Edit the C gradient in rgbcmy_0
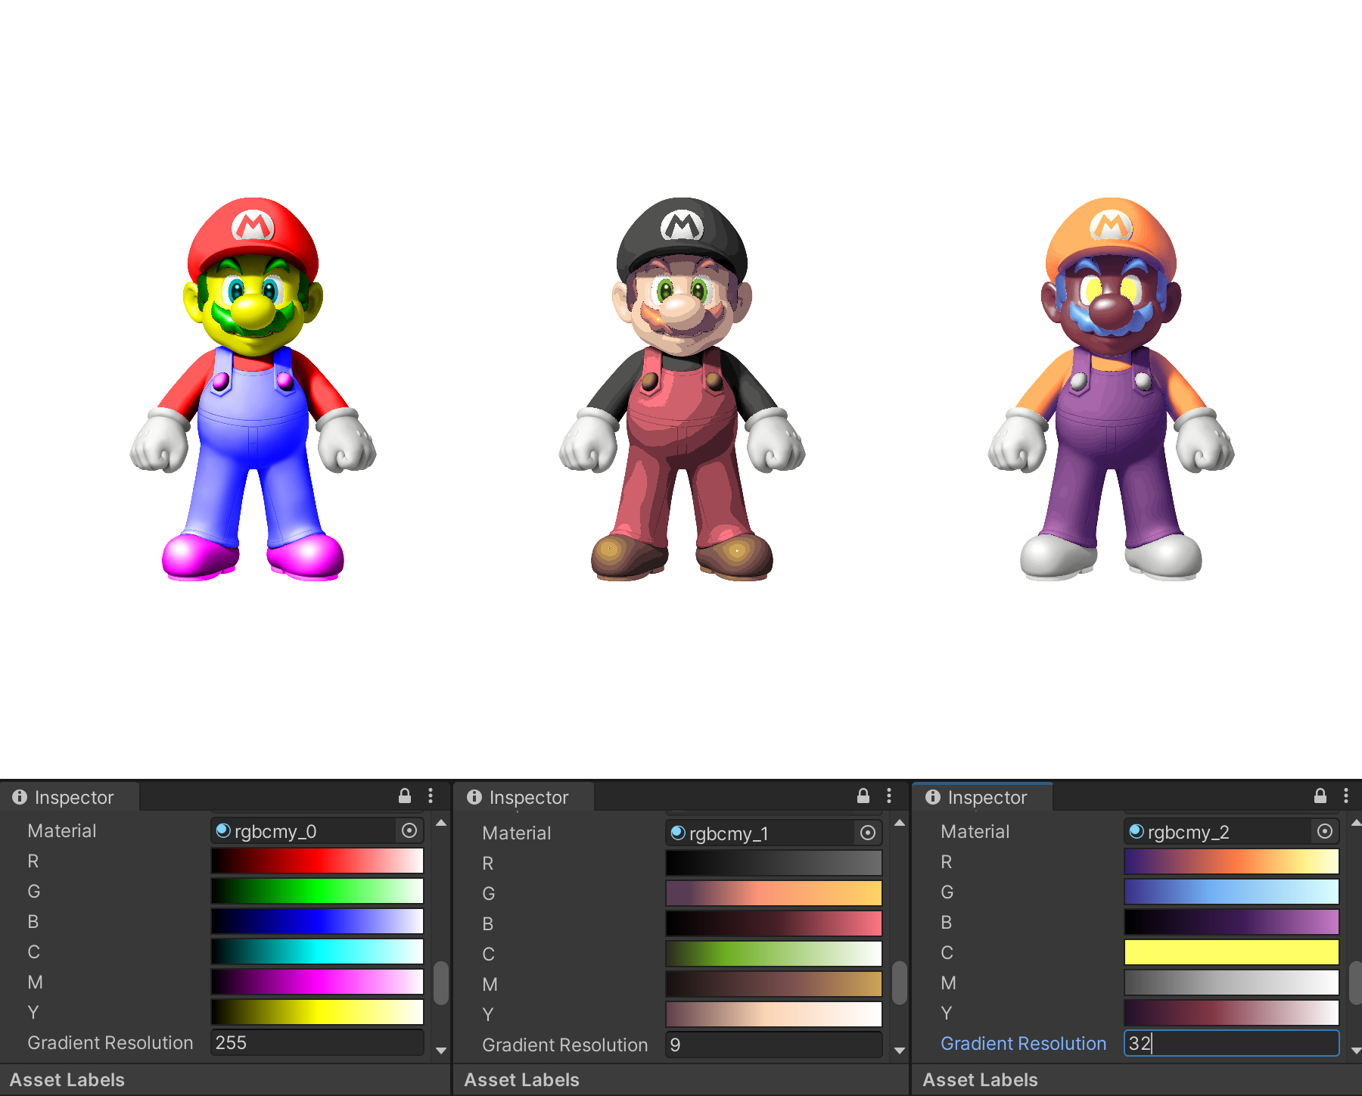 317,951
